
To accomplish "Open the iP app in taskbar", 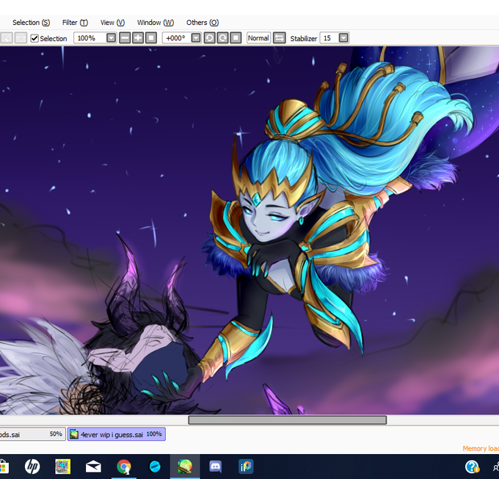I will (x=246, y=467).
